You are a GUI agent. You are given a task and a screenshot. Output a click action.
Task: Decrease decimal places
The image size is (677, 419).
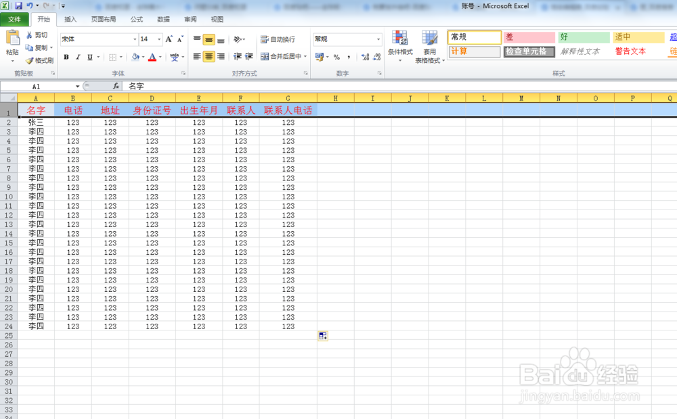pos(377,57)
